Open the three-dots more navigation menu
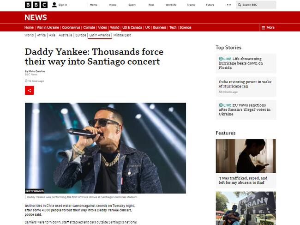The image size is (300, 225). click(229, 5)
